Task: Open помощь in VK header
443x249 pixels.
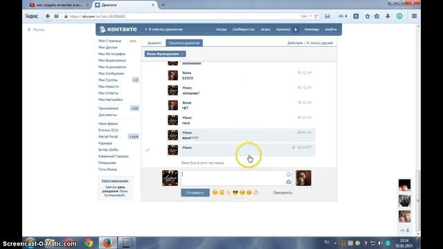Action: (311, 29)
